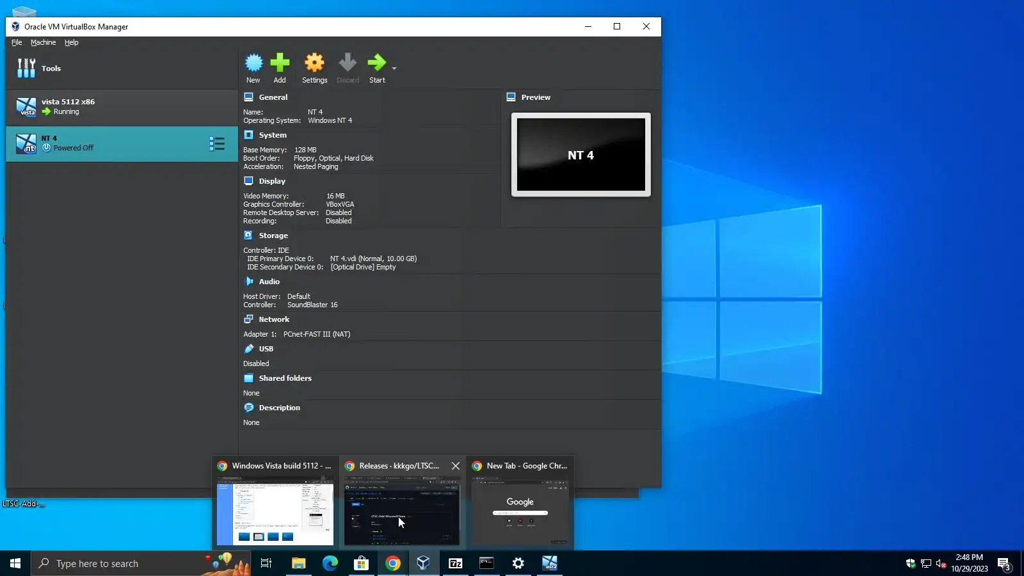This screenshot has width=1024, height=576.
Task: Minimize the VirtualBox Manager window
Action: 588,26
